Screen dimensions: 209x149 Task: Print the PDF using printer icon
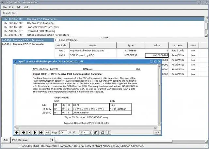[x=102, y=132]
